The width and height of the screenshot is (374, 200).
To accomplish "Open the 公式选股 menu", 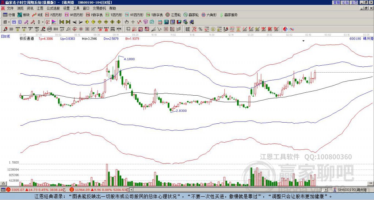I will point(53,8).
